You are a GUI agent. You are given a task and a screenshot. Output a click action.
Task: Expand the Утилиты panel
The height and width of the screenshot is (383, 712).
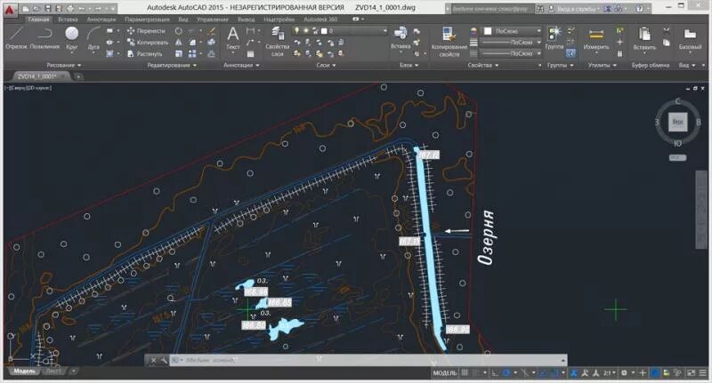click(x=603, y=65)
